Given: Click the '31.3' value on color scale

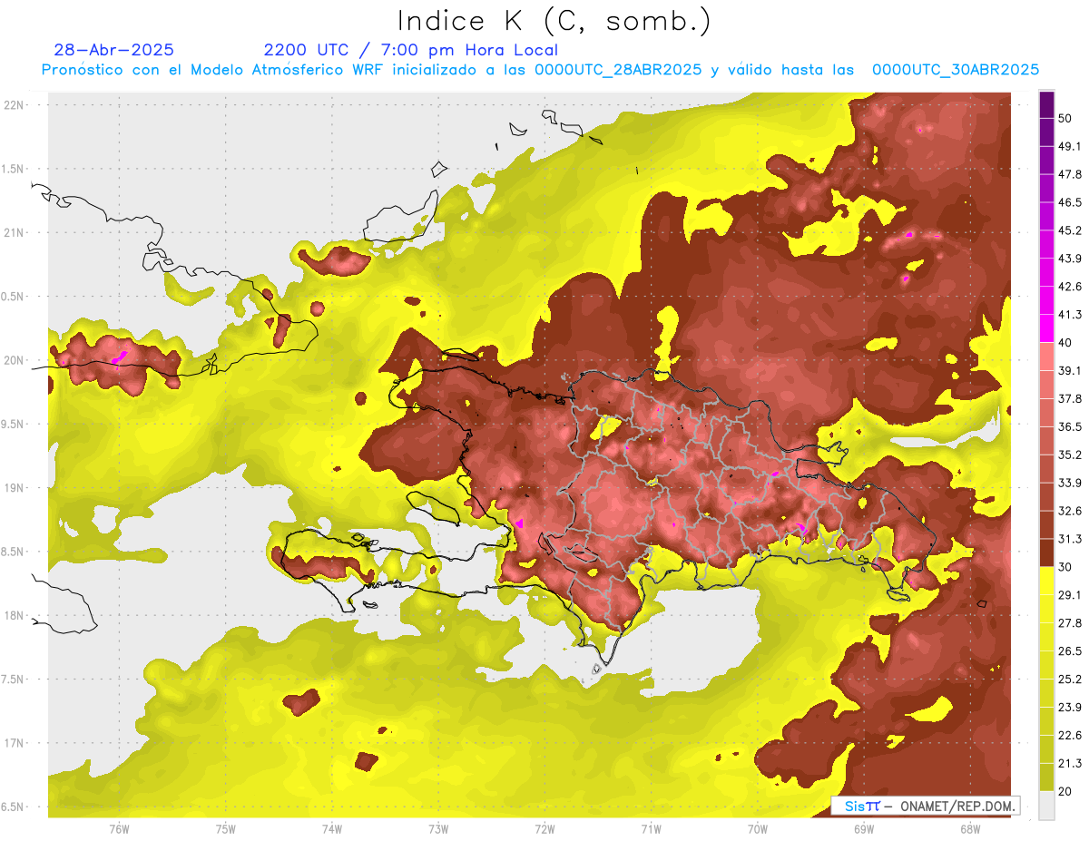Looking at the screenshot, I should click(x=1069, y=539).
